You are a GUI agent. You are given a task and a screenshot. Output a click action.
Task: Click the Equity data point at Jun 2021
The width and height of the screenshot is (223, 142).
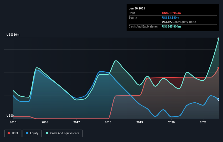[219, 99]
